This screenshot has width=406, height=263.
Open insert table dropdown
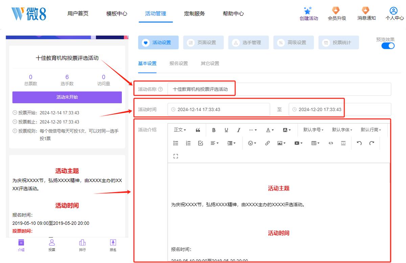[315, 143]
